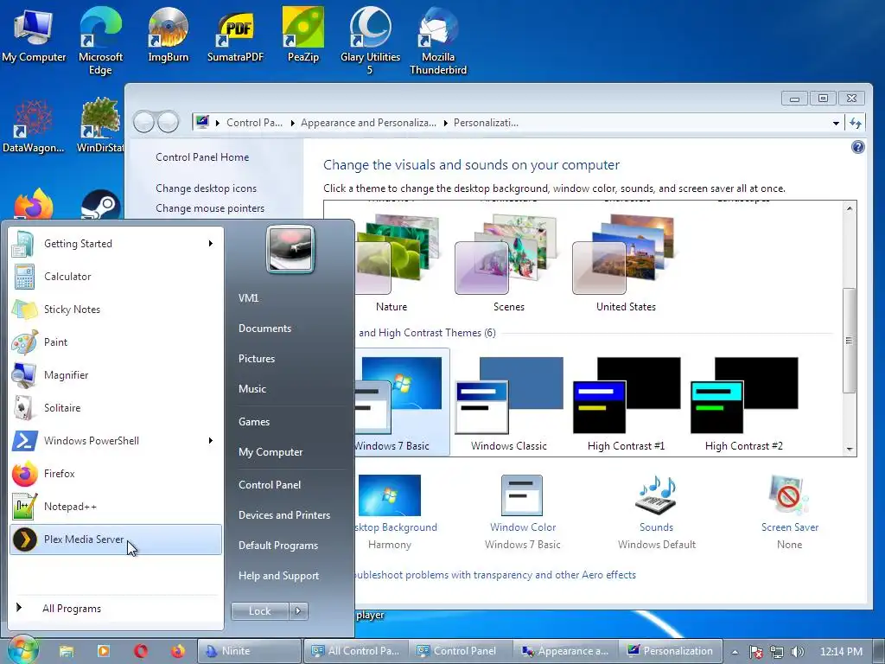Click the volume speaker tray icon
The height and width of the screenshot is (664, 885).
coord(798,652)
